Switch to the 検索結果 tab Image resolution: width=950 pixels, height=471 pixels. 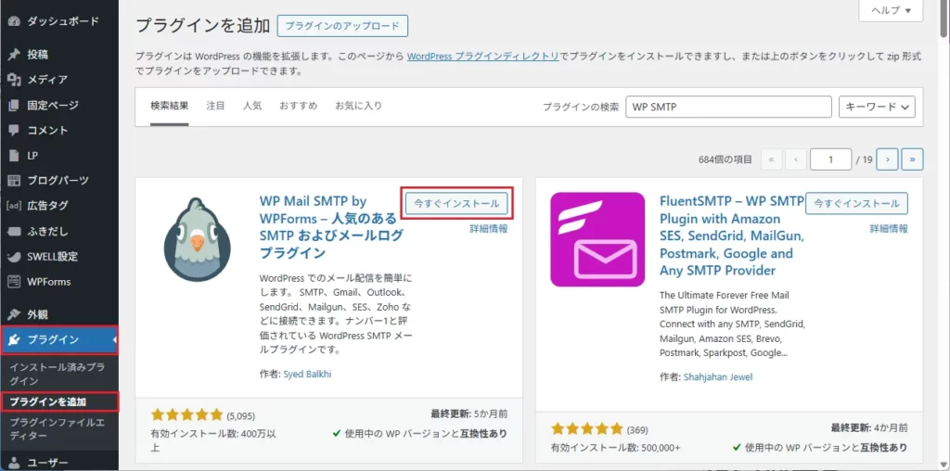point(170,106)
